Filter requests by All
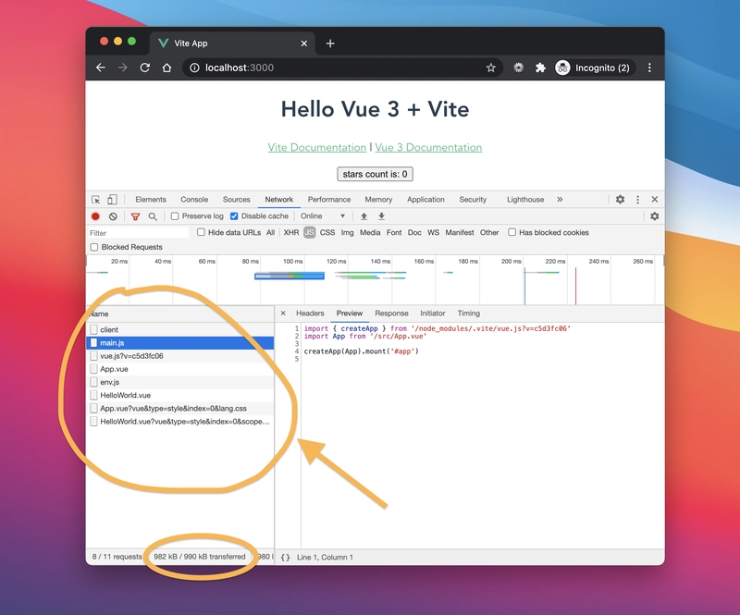740x615 pixels. 270,233
